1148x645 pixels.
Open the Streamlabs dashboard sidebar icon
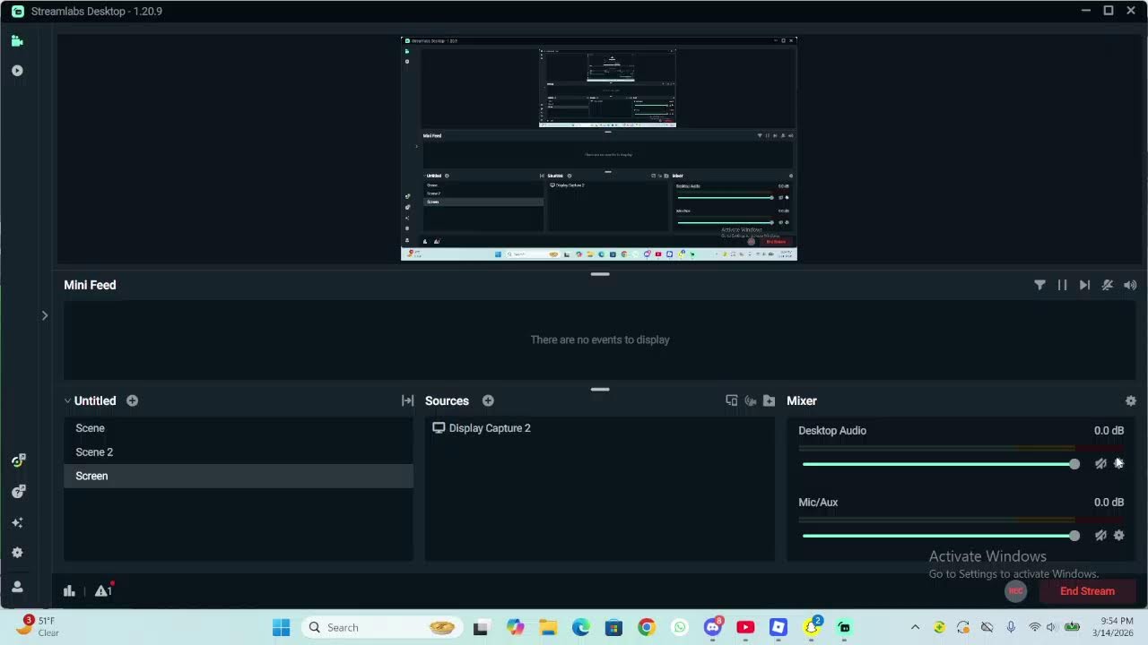[17, 460]
